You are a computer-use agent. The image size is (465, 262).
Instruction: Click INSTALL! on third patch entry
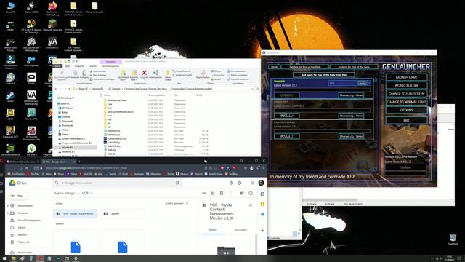click(286, 136)
